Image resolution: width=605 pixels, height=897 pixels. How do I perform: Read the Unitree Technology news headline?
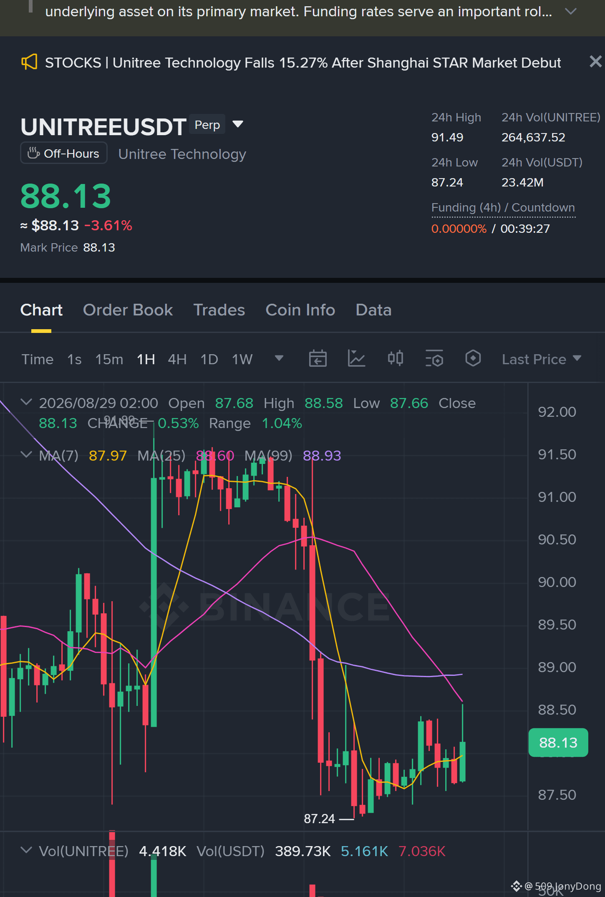click(303, 63)
